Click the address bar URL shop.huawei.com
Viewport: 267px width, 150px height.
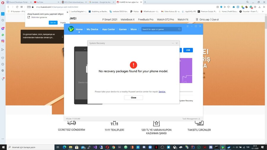[x=57, y=7]
